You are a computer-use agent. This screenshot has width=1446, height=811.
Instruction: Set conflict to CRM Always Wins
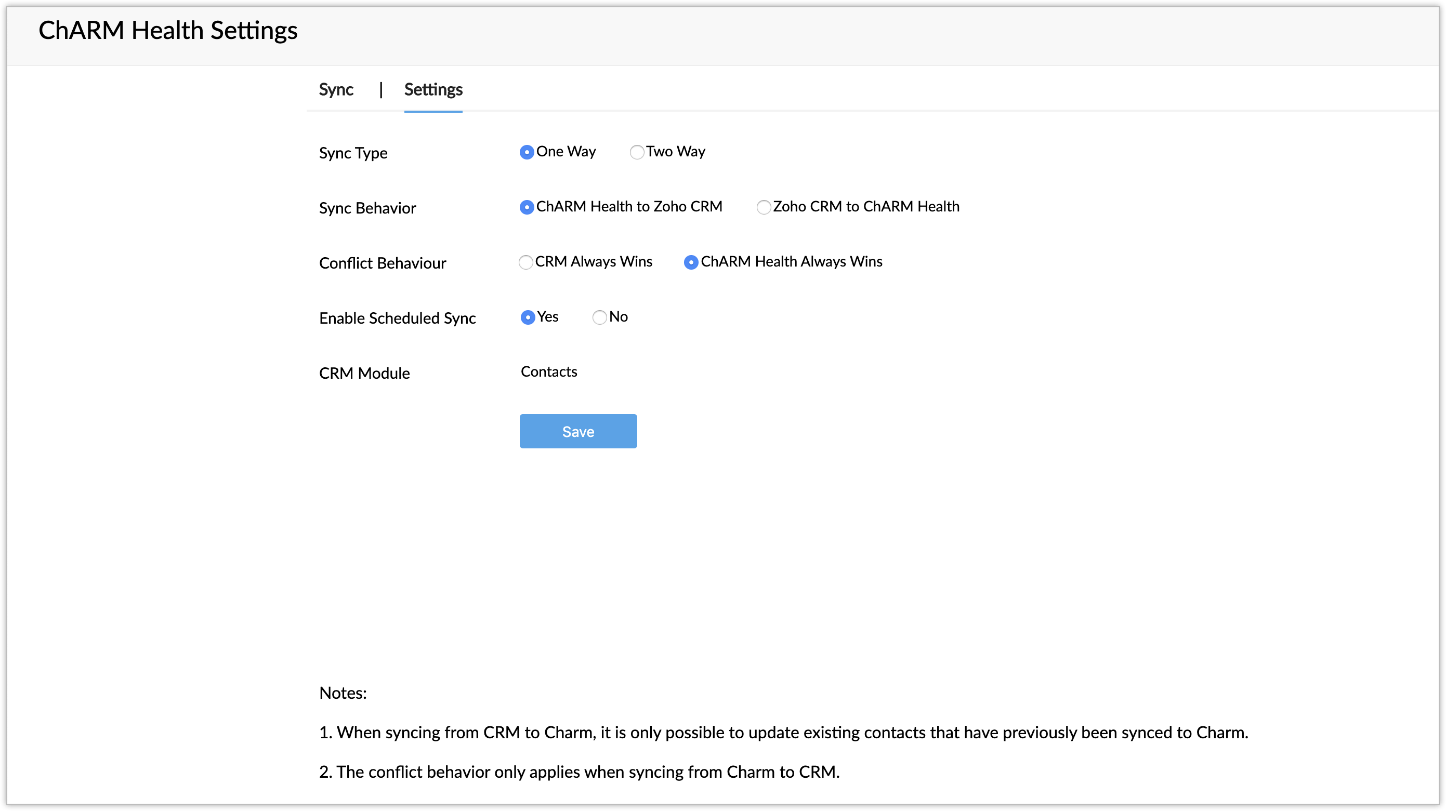point(525,262)
